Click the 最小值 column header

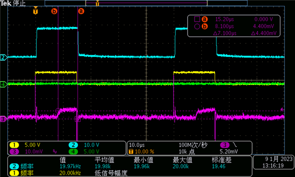(x=143, y=160)
